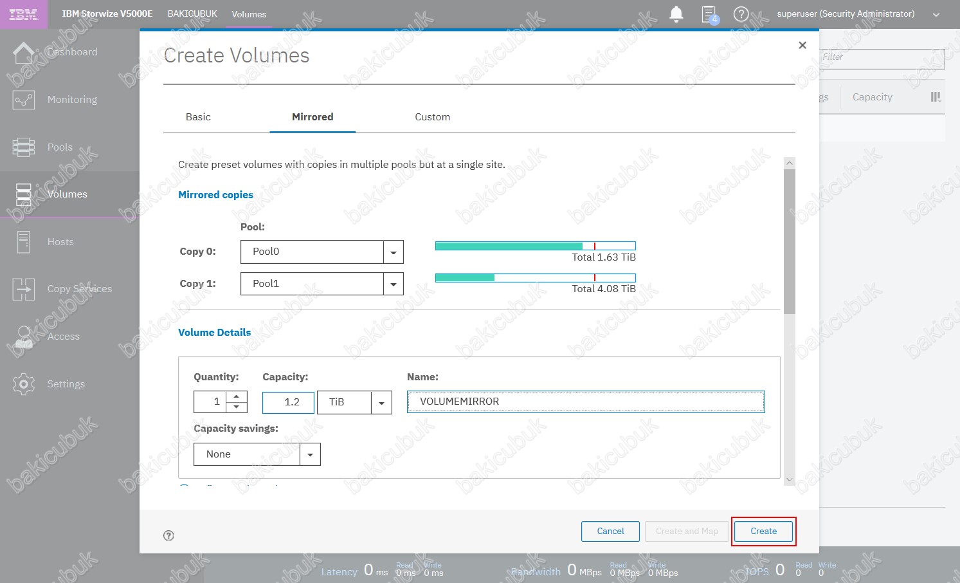Click the IOPS performance label
960x583 pixels.
(757, 572)
